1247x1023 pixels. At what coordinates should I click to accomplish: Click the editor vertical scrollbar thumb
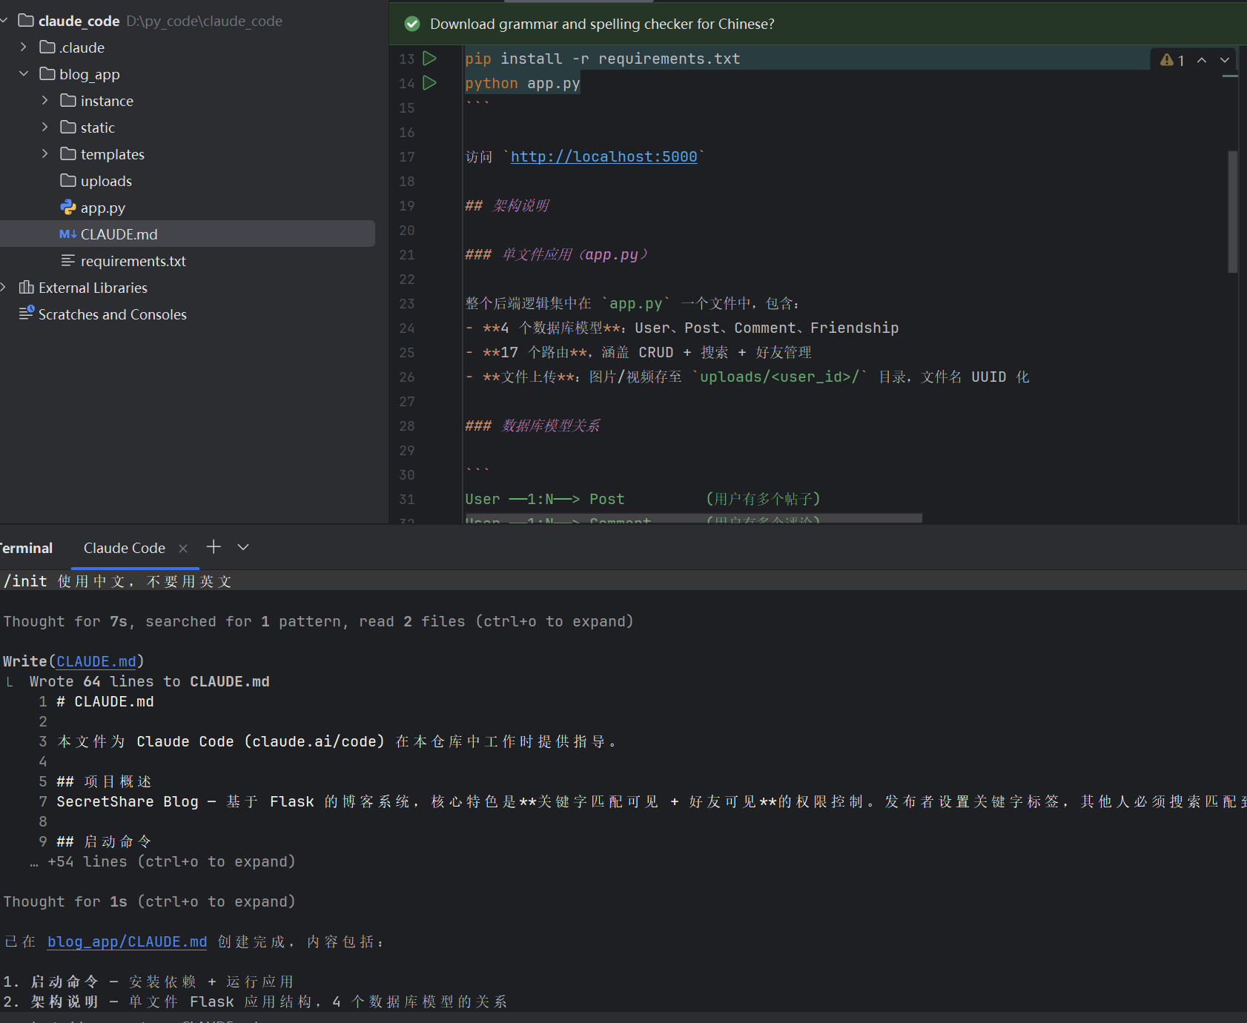tap(1233, 212)
